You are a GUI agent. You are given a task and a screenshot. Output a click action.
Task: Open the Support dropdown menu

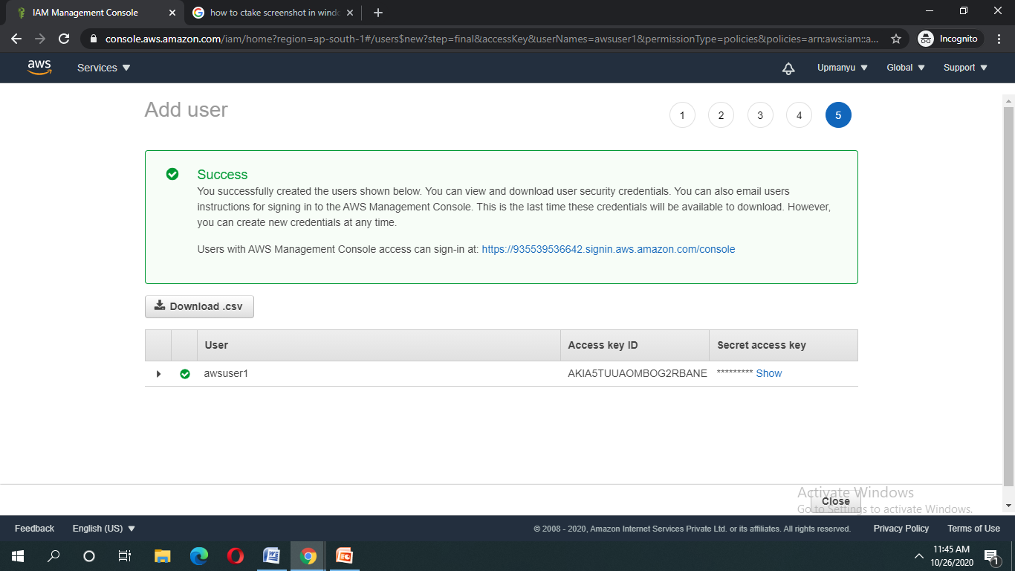click(965, 68)
